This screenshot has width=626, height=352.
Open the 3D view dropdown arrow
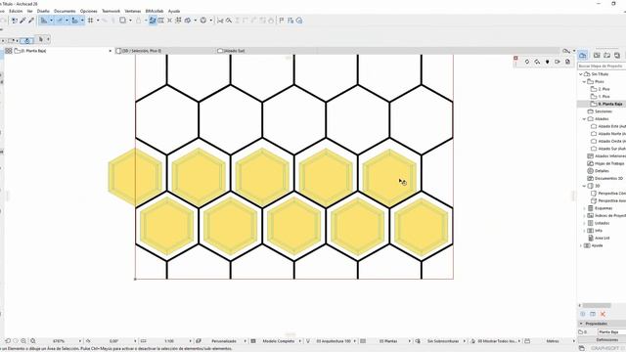click(195, 21)
